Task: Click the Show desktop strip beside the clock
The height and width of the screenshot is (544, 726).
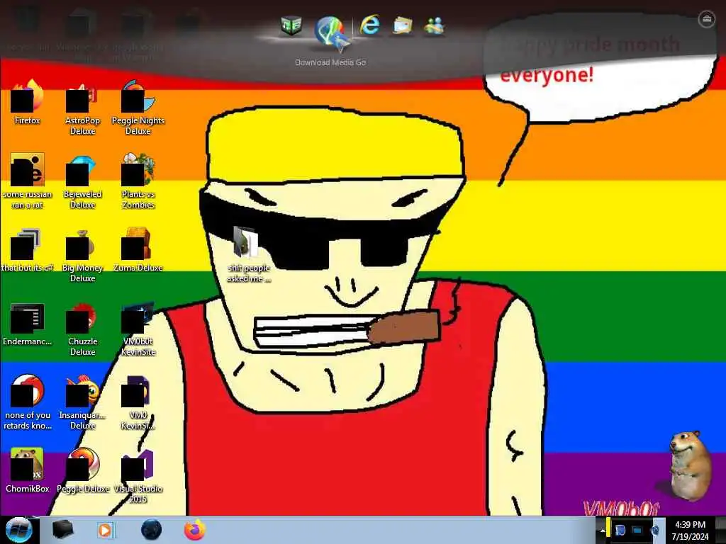Action: pos(720,530)
